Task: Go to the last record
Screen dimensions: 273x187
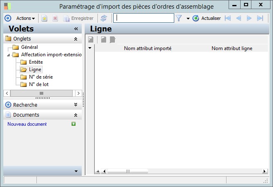Action: (260, 18)
